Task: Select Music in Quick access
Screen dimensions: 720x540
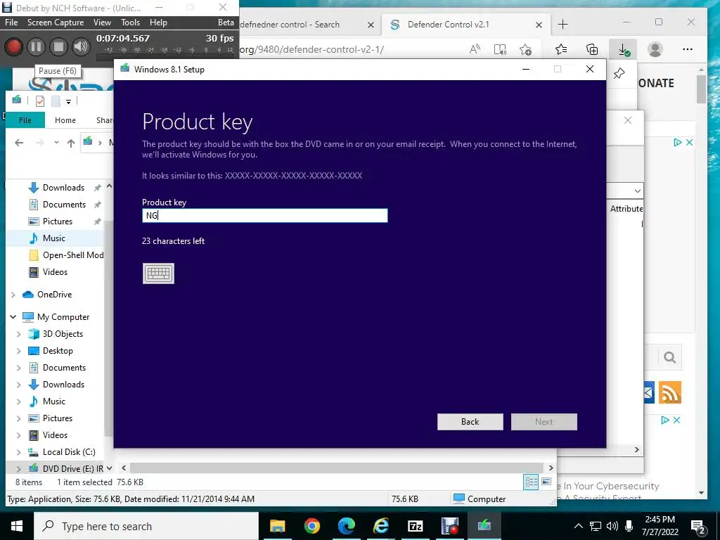Action: [54, 238]
